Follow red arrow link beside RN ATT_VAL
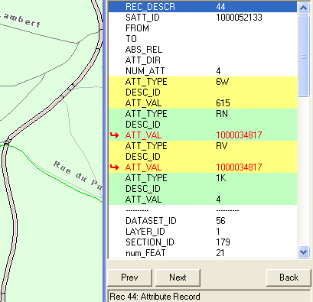 pyautogui.click(x=115, y=135)
